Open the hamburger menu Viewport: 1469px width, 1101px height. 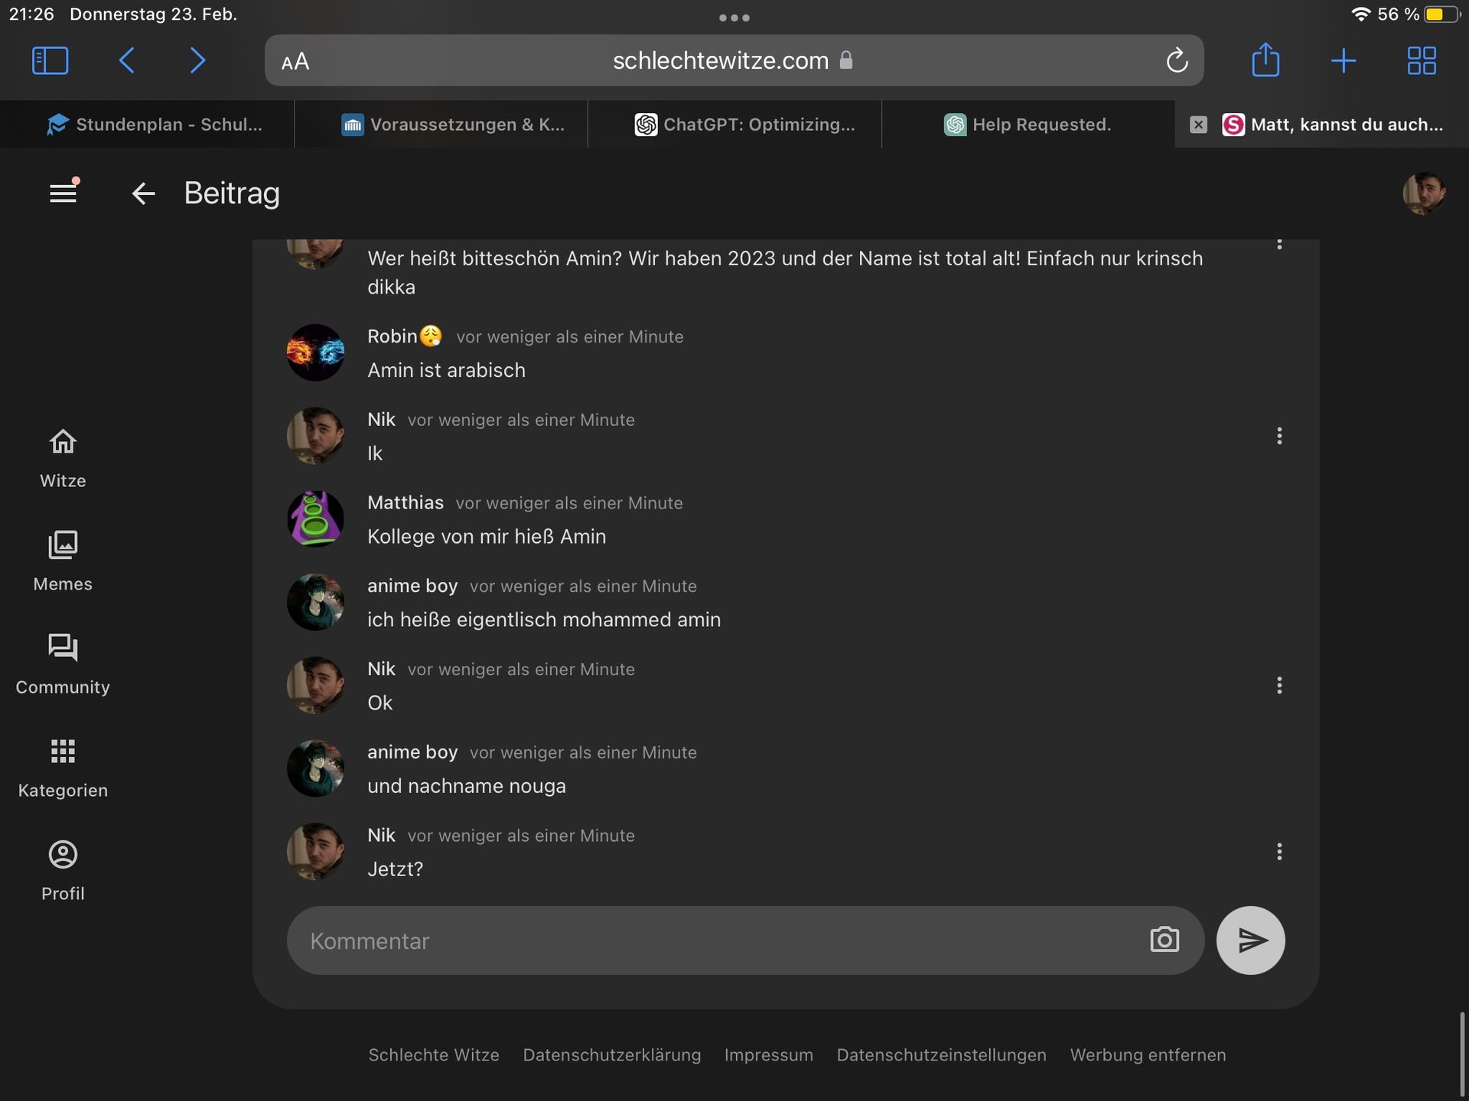coord(63,193)
